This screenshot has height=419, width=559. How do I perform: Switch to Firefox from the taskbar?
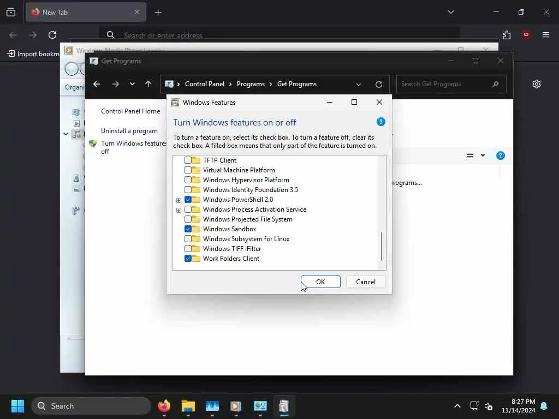164,406
